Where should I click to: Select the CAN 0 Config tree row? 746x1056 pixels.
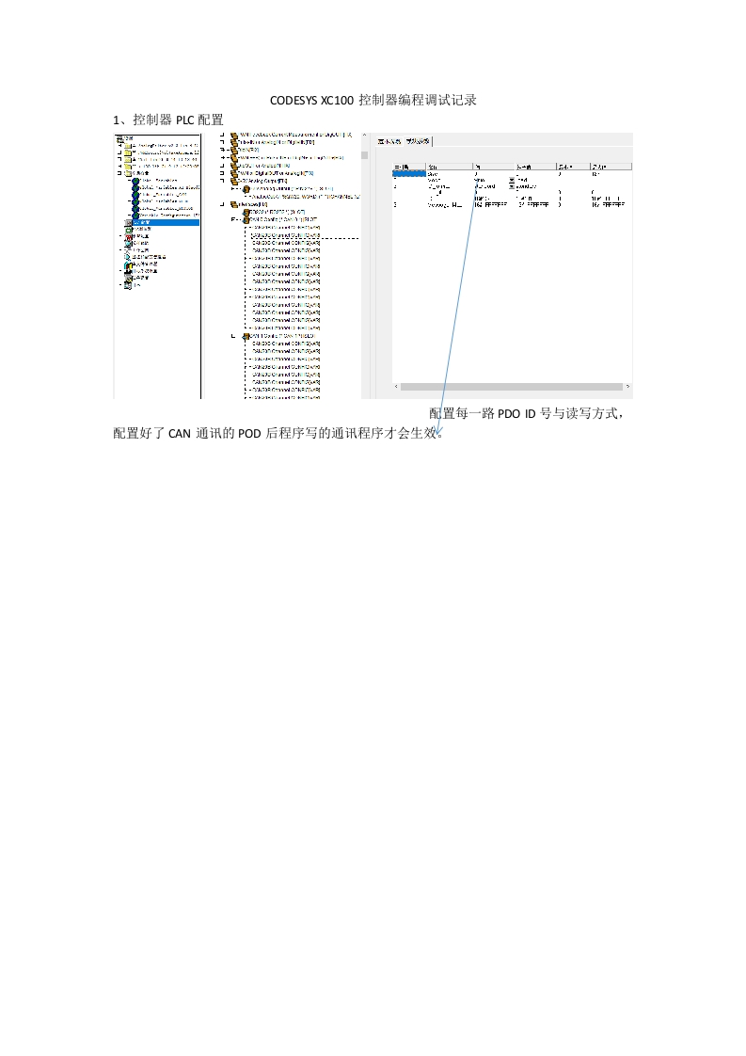pyautogui.click(x=279, y=219)
